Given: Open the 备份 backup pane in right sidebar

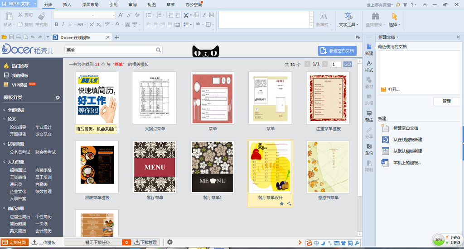Looking at the screenshot, I should [x=369, y=150].
